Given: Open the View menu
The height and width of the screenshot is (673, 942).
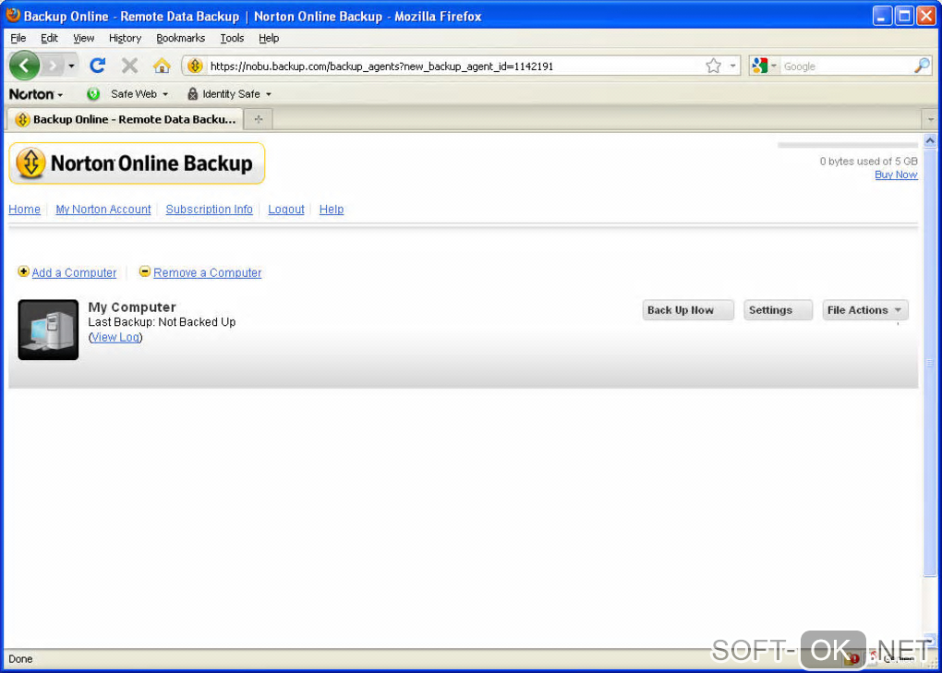Looking at the screenshot, I should point(83,38).
